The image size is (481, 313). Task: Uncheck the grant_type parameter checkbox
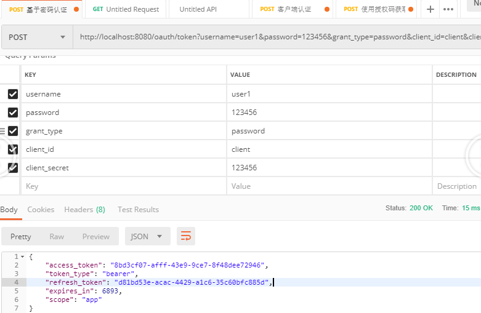[13, 131]
